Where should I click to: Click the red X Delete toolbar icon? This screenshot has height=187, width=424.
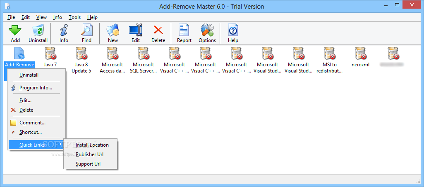(x=158, y=33)
